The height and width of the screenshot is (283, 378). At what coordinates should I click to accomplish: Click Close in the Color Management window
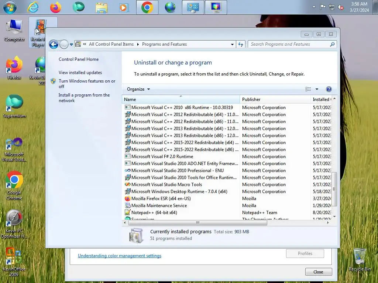coord(319,272)
